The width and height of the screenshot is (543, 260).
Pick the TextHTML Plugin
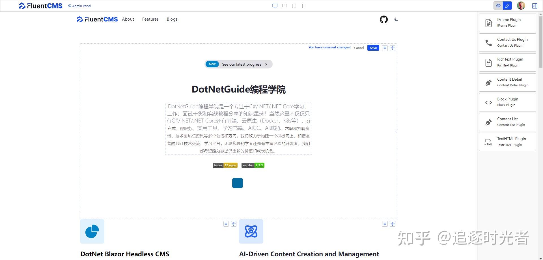pyautogui.click(x=507, y=141)
